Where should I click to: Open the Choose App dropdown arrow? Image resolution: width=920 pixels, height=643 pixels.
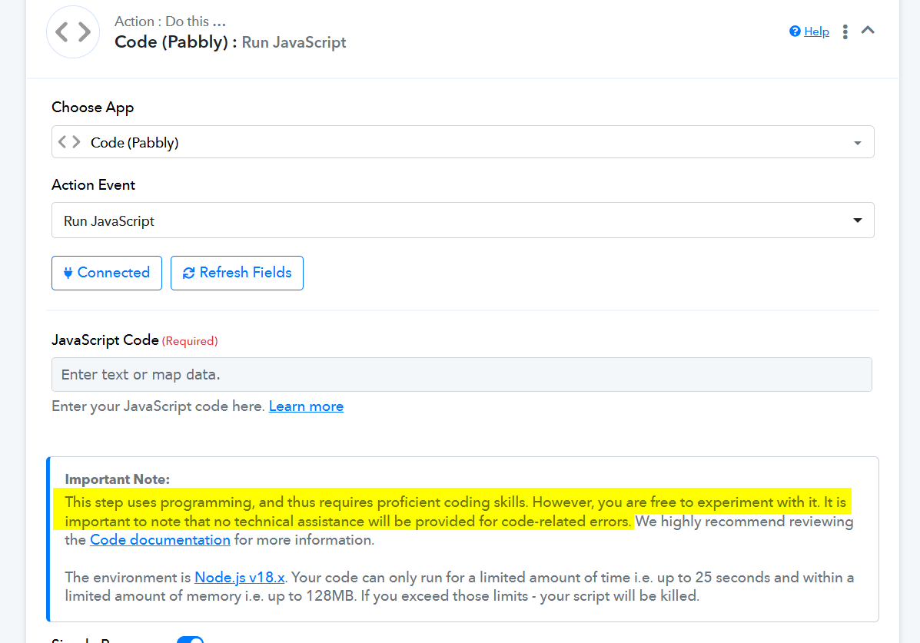click(x=857, y=143)
